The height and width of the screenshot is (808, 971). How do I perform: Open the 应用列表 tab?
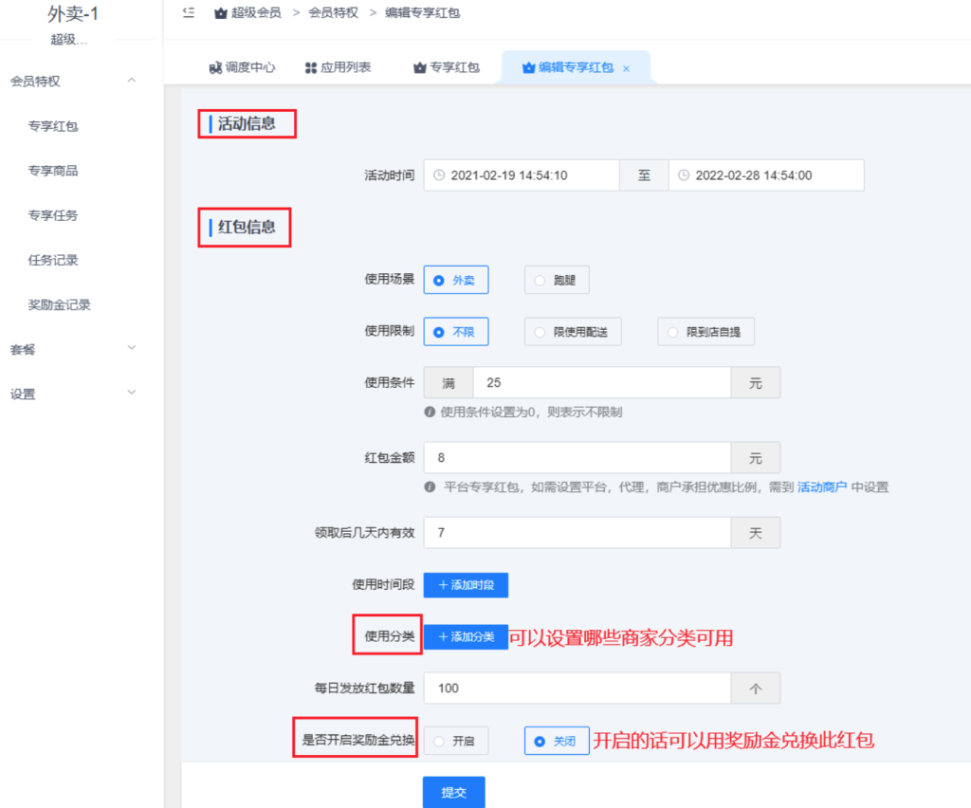click(338, 68)
